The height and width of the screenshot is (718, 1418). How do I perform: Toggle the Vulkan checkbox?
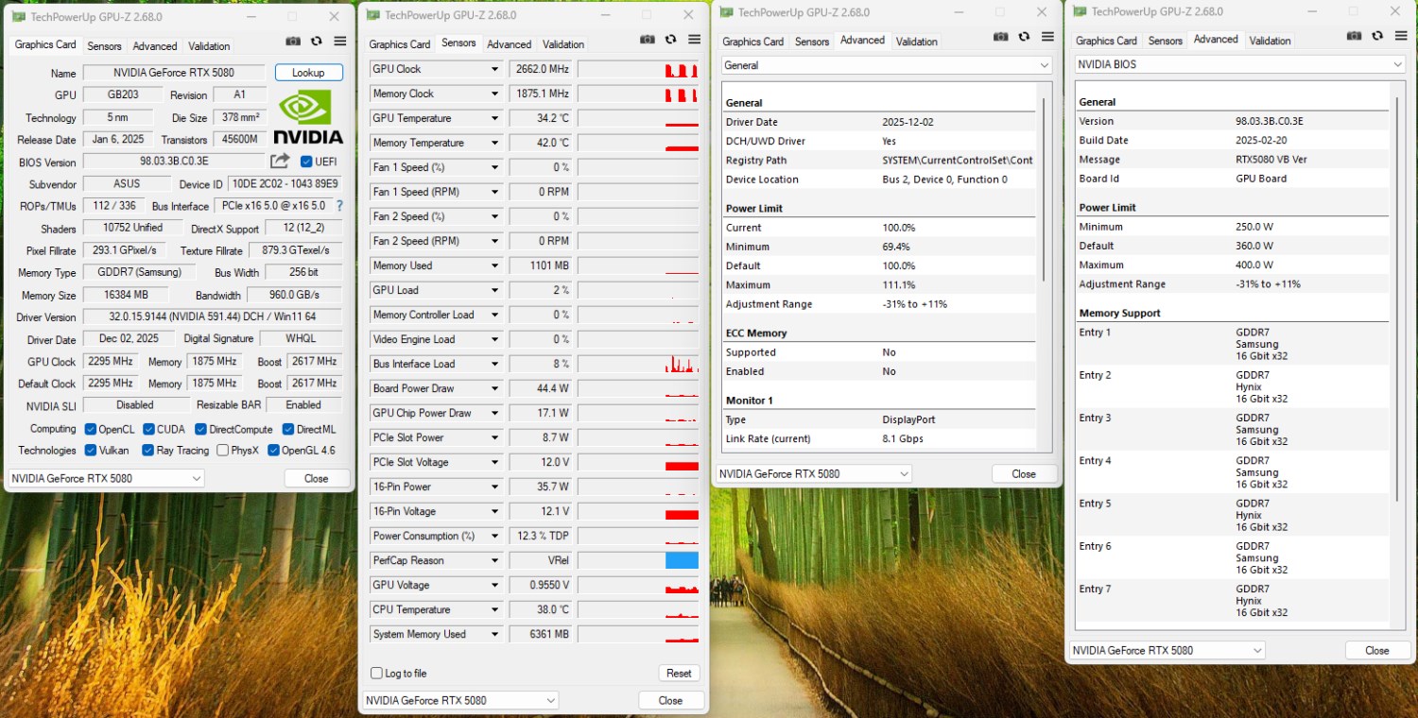point(91,451)
